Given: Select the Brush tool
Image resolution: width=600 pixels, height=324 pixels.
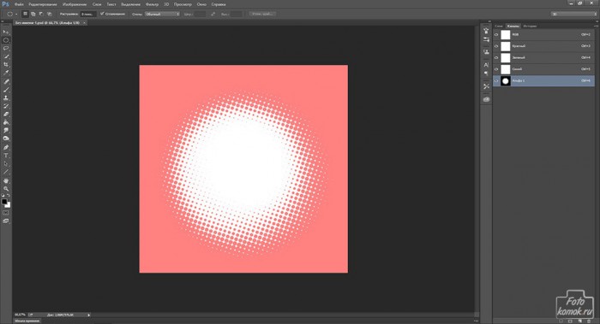Looking at the screenshot, I should [6, 90].
